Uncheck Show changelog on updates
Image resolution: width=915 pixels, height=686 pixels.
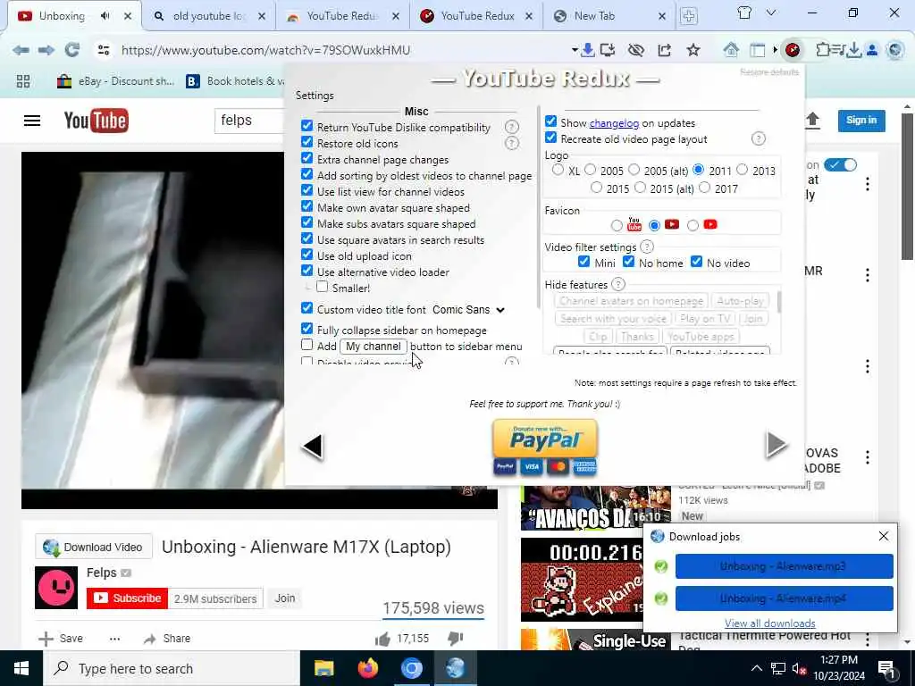[550, 121]
